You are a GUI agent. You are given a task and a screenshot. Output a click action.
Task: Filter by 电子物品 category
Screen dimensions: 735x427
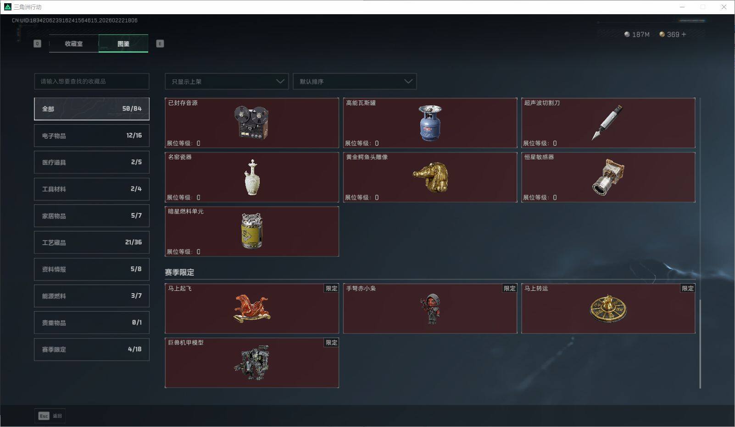click(x=92, y=136)
